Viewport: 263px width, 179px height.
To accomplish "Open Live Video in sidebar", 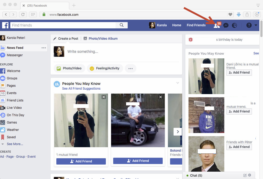I will 11,108.
